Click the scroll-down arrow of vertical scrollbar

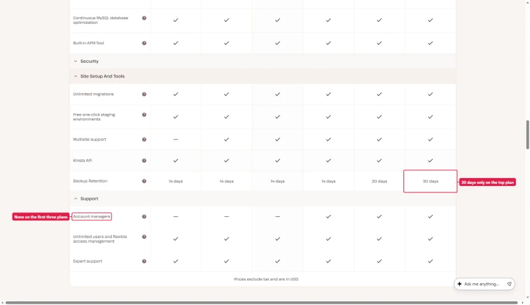[x=527, y=298]
